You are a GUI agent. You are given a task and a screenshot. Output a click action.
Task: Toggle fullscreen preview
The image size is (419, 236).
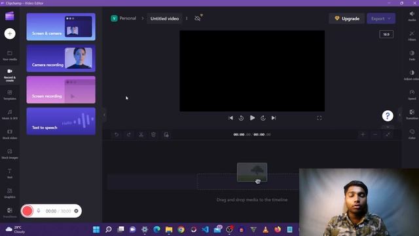(x=319, y=118)
